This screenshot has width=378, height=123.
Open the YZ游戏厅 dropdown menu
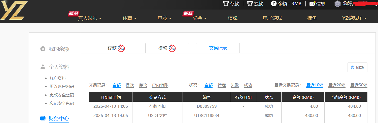point(354,18)
